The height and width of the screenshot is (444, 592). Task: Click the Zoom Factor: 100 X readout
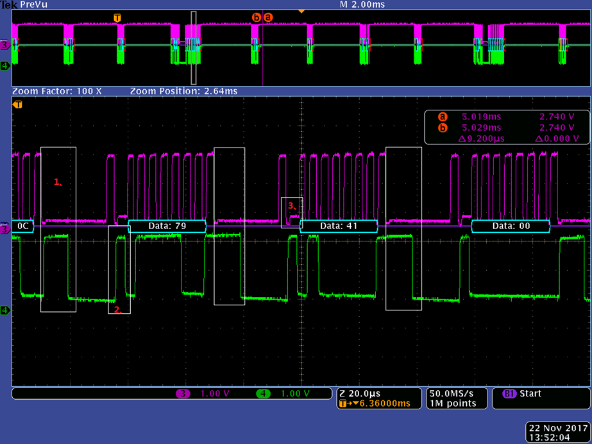[x=57, y=91]
